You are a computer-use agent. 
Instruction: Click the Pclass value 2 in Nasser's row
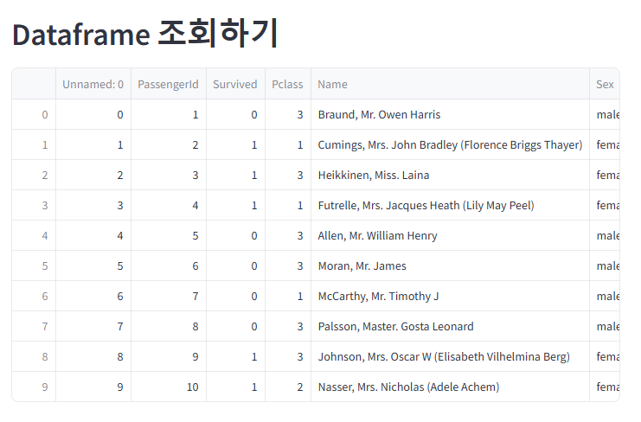tap(288, 387)
